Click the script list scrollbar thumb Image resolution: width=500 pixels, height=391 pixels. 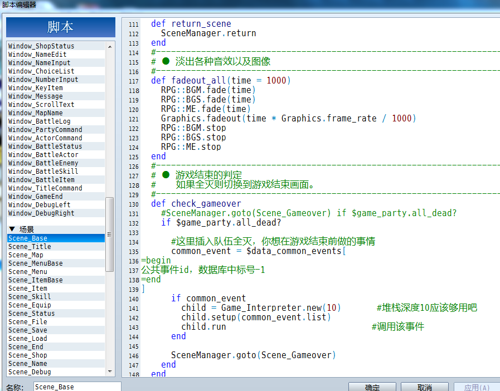coord(109,234)
